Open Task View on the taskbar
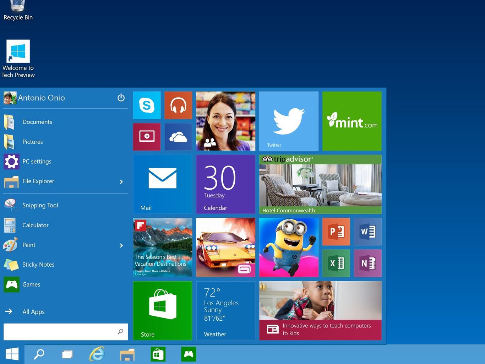485x364 pixels. click(67, 354)
